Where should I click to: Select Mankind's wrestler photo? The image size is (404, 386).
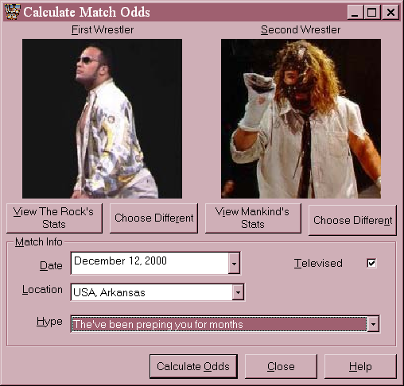click(x=301, y=118)
